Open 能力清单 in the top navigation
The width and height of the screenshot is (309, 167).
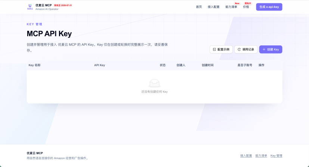pos(231,7)
